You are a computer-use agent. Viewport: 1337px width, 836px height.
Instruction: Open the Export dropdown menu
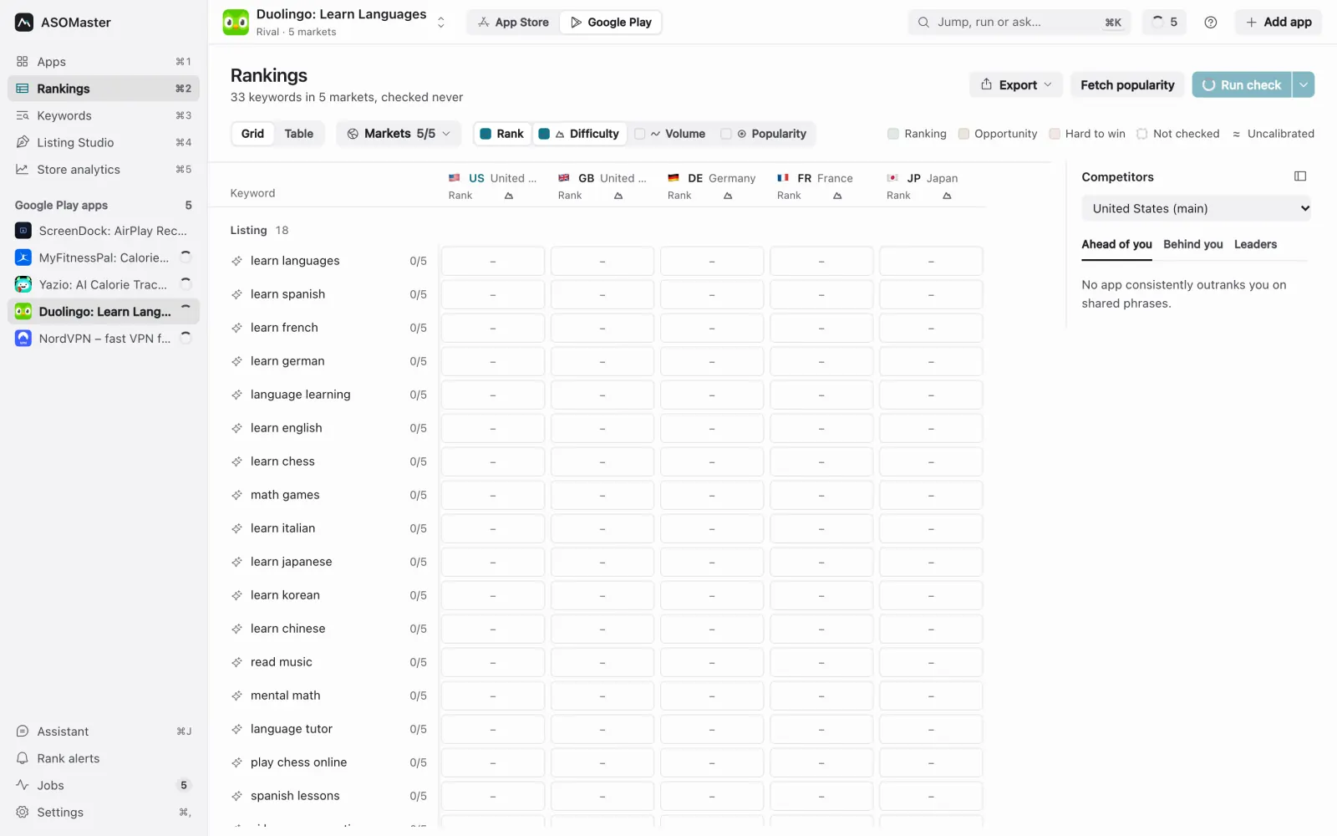[x=1016, y=84]
